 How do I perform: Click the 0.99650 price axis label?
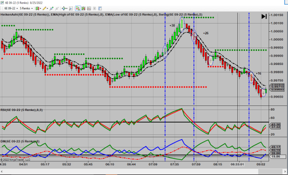pos(277,97)
